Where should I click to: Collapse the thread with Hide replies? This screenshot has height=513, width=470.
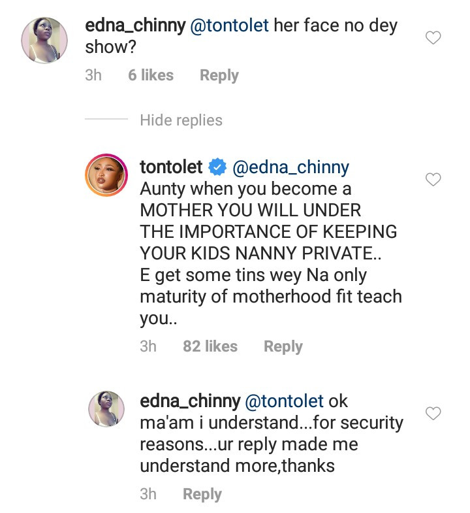pyautogui.click(x=181, y=120)
